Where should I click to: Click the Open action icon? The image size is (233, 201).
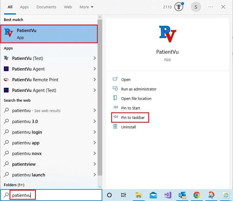115,79
